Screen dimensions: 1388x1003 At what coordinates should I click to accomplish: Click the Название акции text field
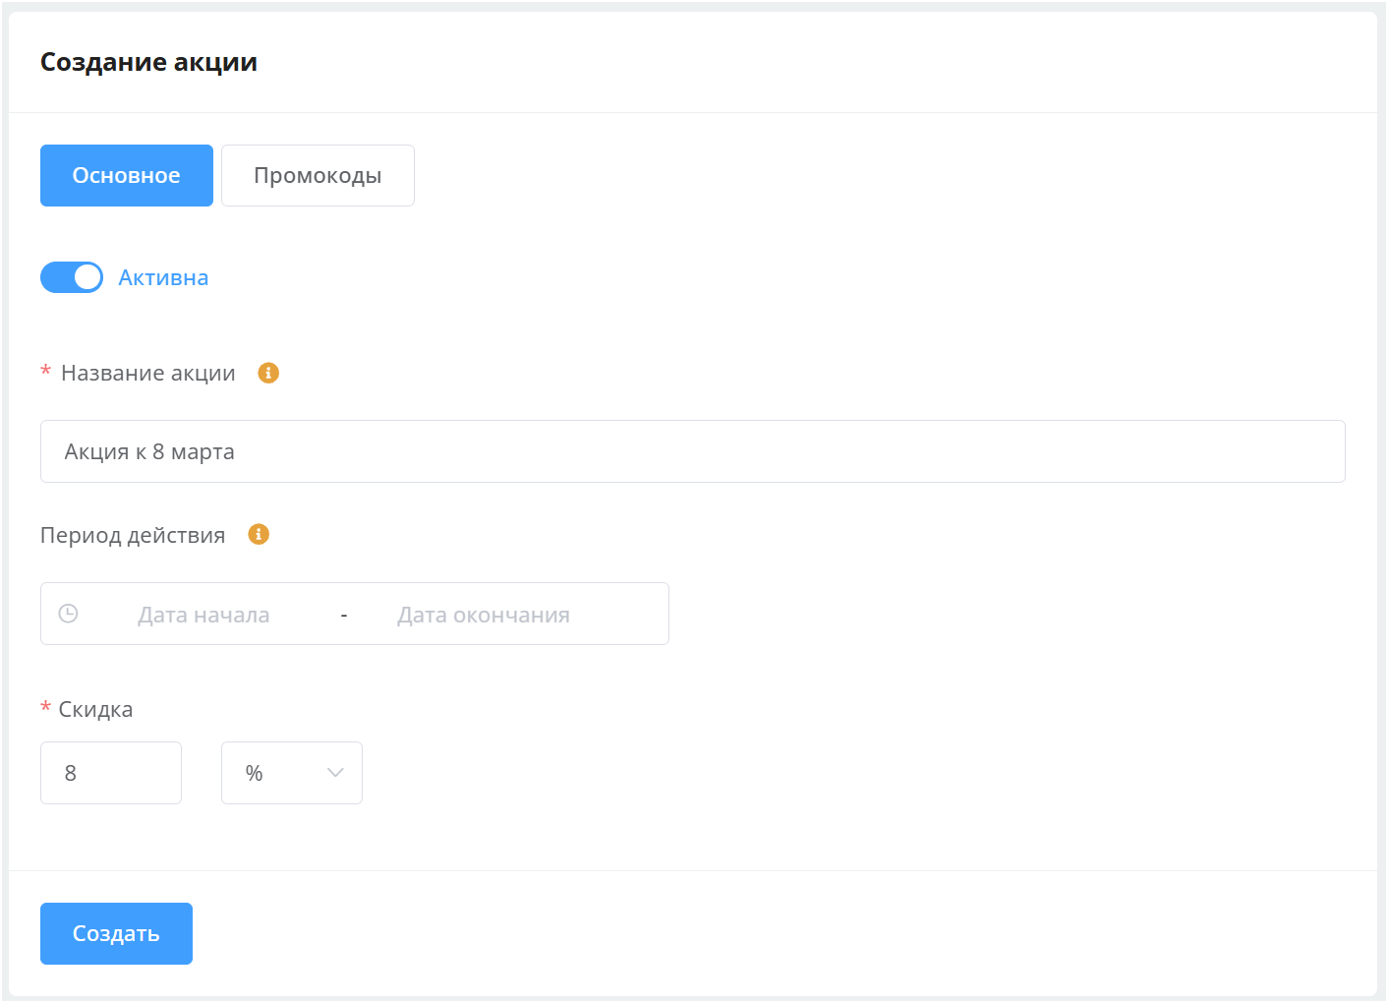click(x=692, y=451)
